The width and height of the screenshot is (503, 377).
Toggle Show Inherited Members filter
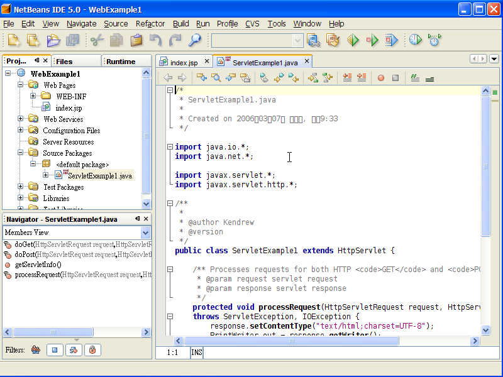pyautogui.click(x=36, y=350)
